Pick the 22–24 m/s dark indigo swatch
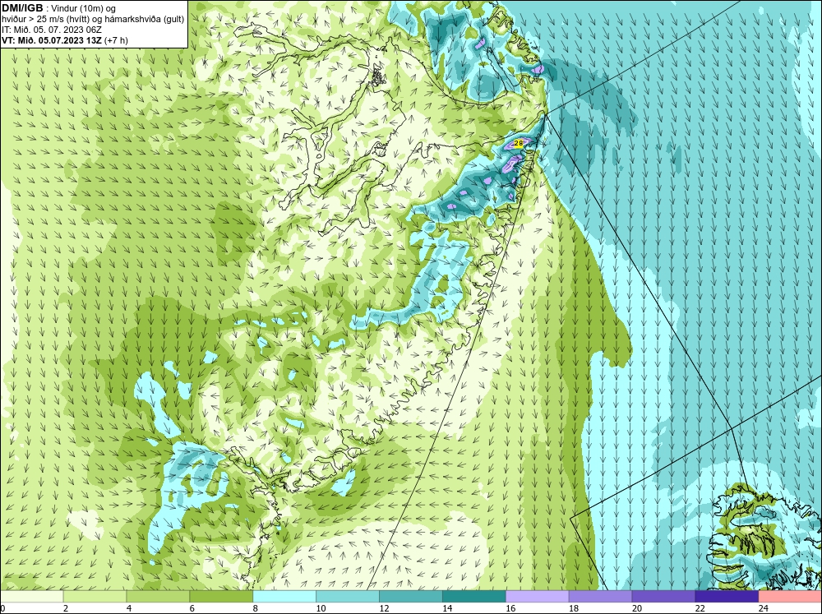 click(x=727, y=597)
